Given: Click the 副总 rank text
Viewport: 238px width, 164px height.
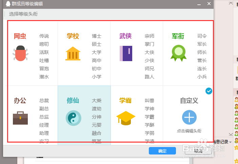Looking at the screenshot, I should (44, 109).
